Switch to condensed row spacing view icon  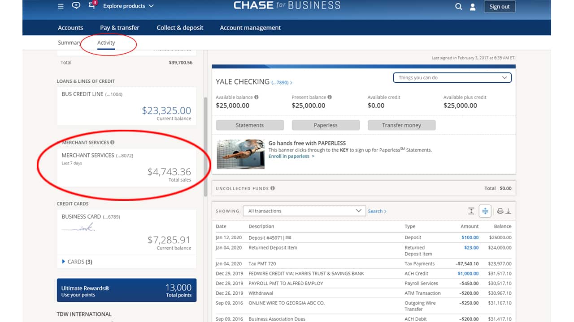[x=485, y=211]
